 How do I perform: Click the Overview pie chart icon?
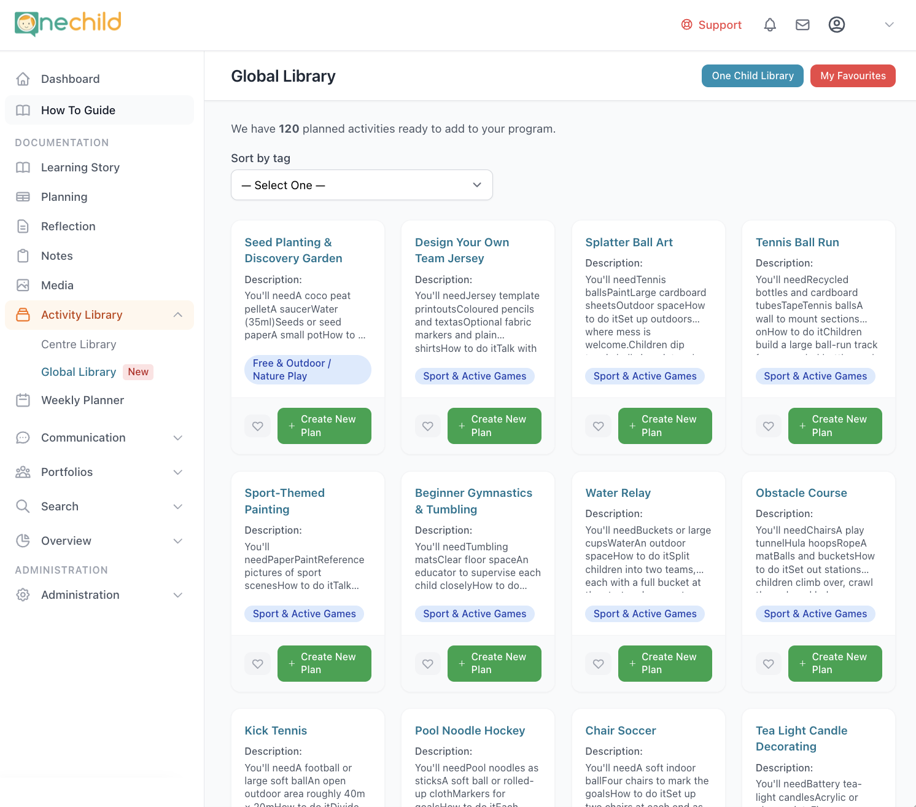(23, 540)
